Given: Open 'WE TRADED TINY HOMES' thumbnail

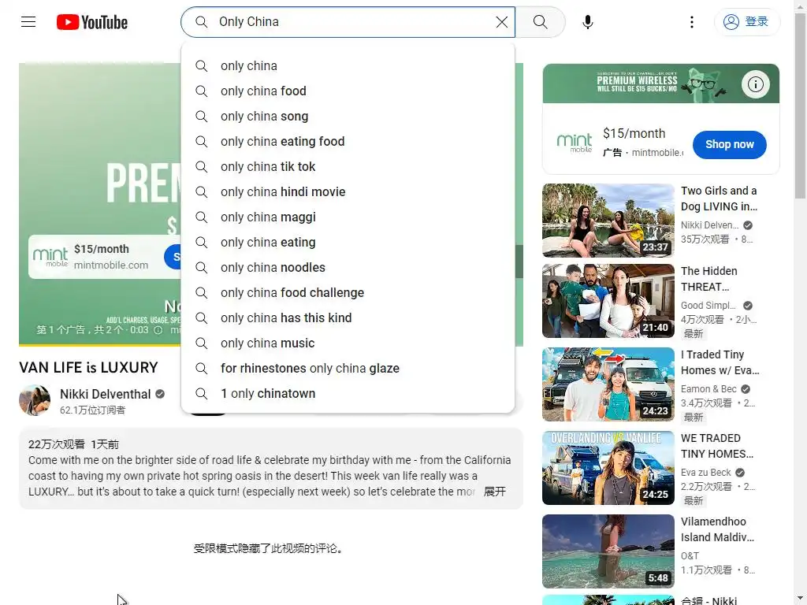Looking at the screenshot, I should [x=608, y=468].
